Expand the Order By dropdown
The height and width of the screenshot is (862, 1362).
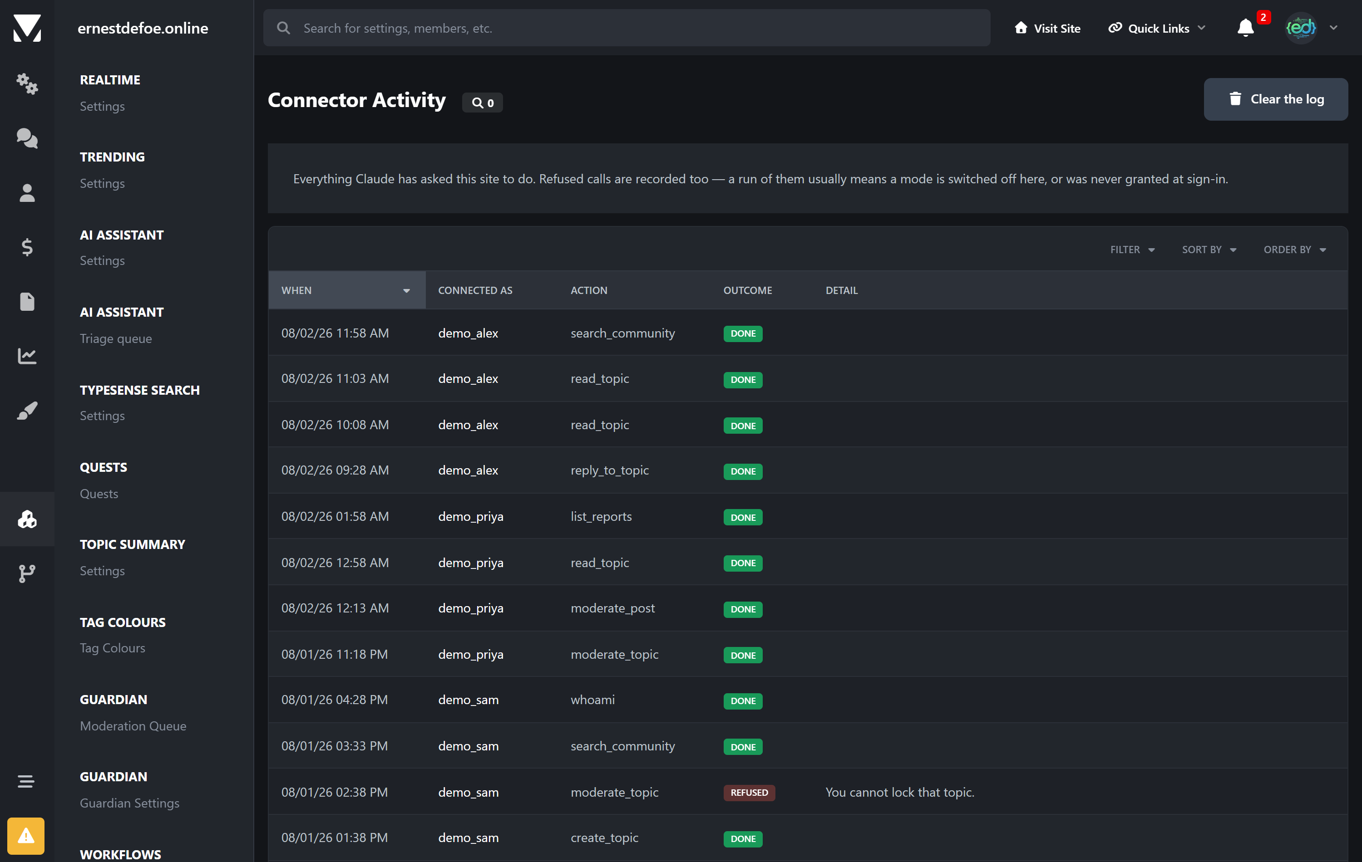[1295, 249]
